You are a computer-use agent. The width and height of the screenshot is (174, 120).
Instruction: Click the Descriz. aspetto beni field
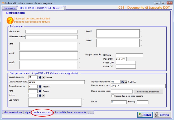click(x=138, y=86)
